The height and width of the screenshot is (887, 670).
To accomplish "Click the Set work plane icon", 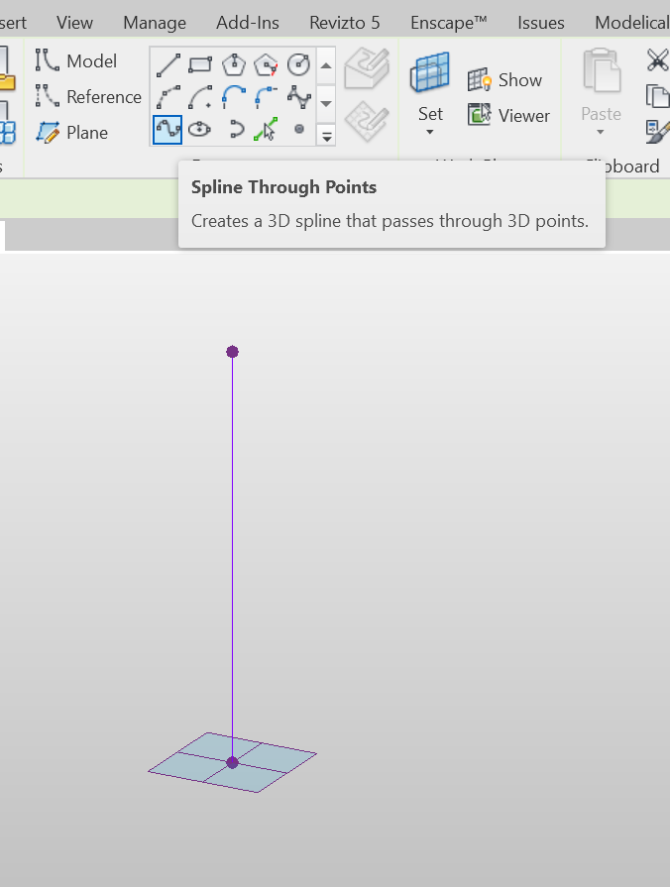I will coord(430,71).
